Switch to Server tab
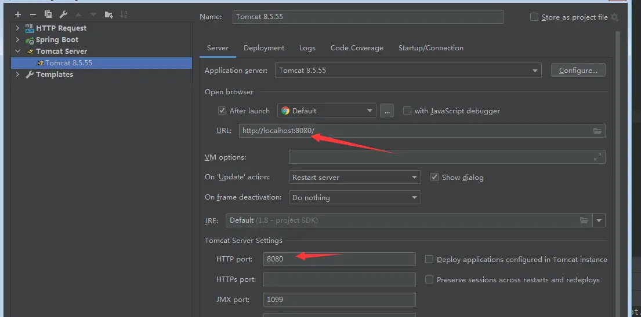 (x=218, y=48)
